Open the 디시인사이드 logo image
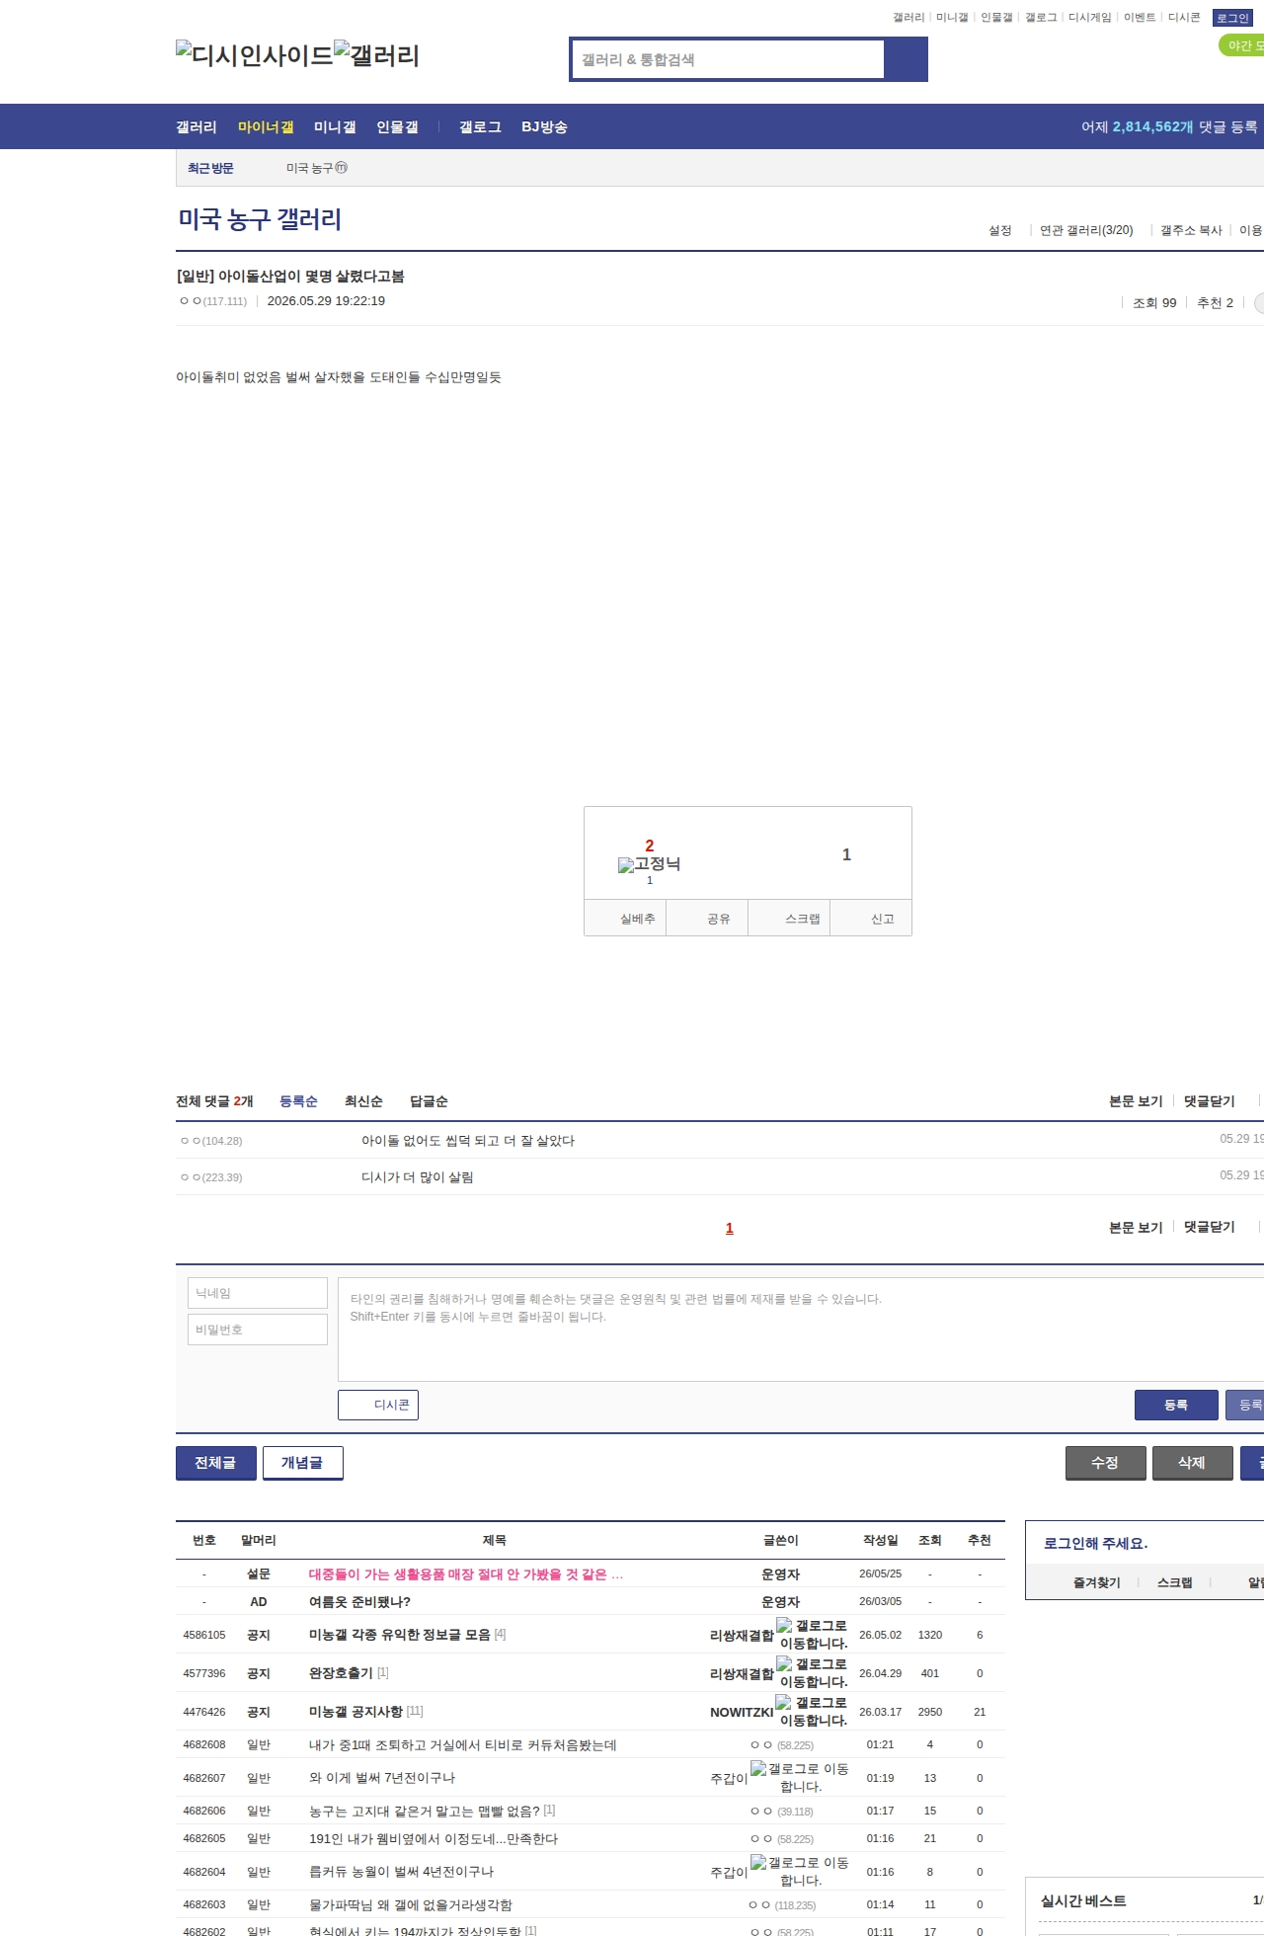This screenshot has height=1936, width=1264. click(x=255, y=54)
